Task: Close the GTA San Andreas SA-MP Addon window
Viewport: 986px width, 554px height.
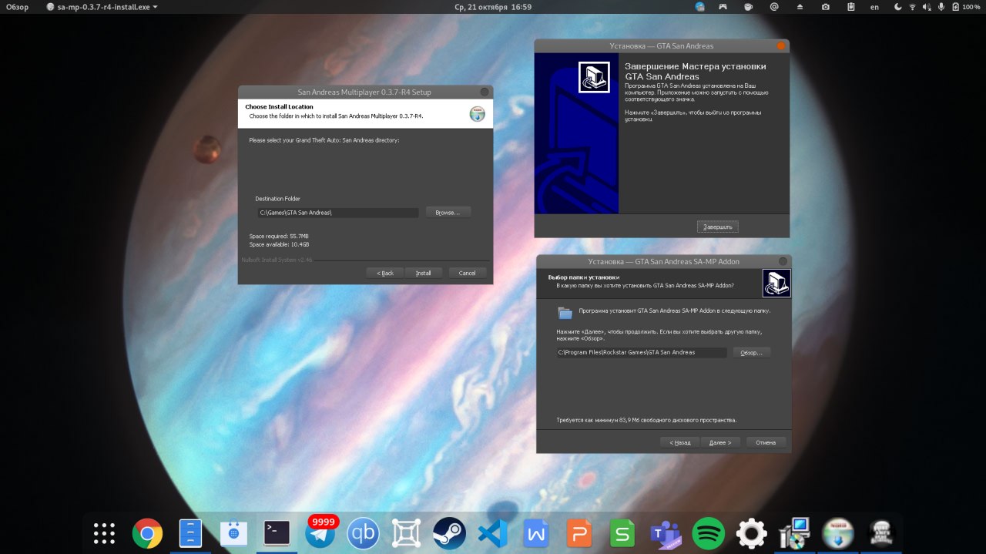Action: [x=783, y=261]
